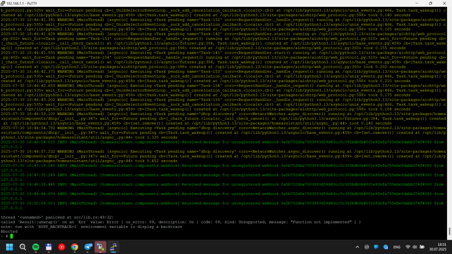Open the Windows Start menu
The height and width of the screenshot is (254, 452).
9,247
